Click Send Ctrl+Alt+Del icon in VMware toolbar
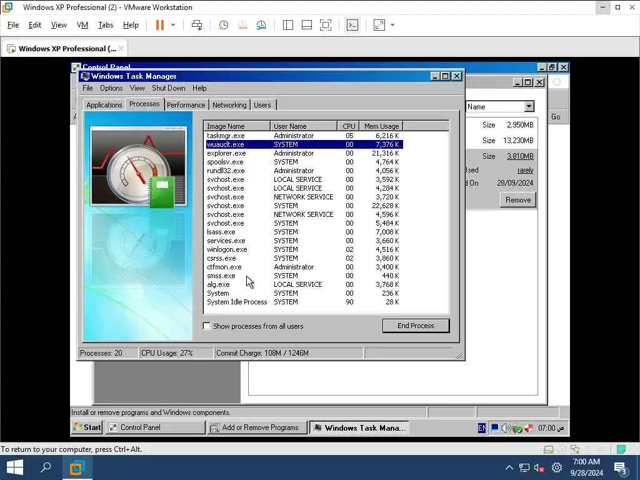Image resolution: width=640 pixels, height=480 pixels. [197, 25]
